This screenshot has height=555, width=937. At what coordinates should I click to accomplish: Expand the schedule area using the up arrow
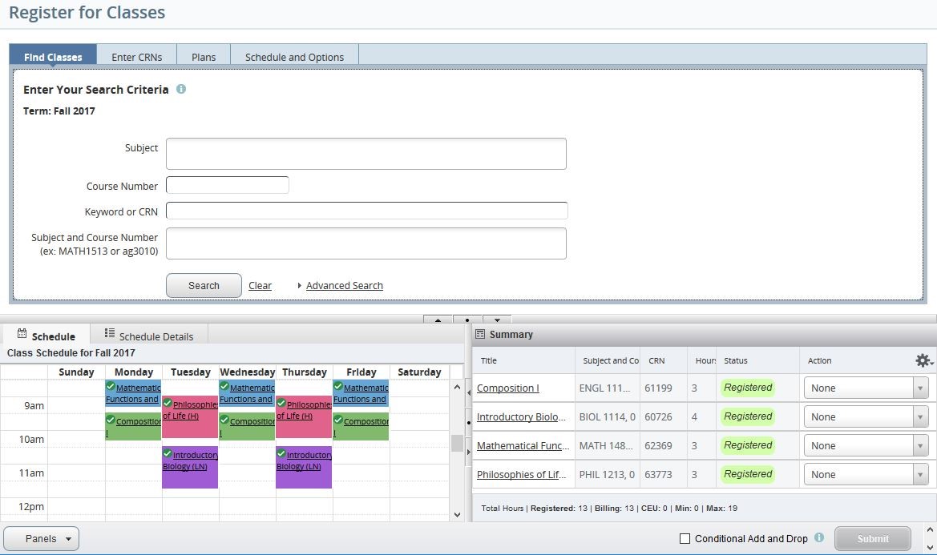[x=438, y=320]
